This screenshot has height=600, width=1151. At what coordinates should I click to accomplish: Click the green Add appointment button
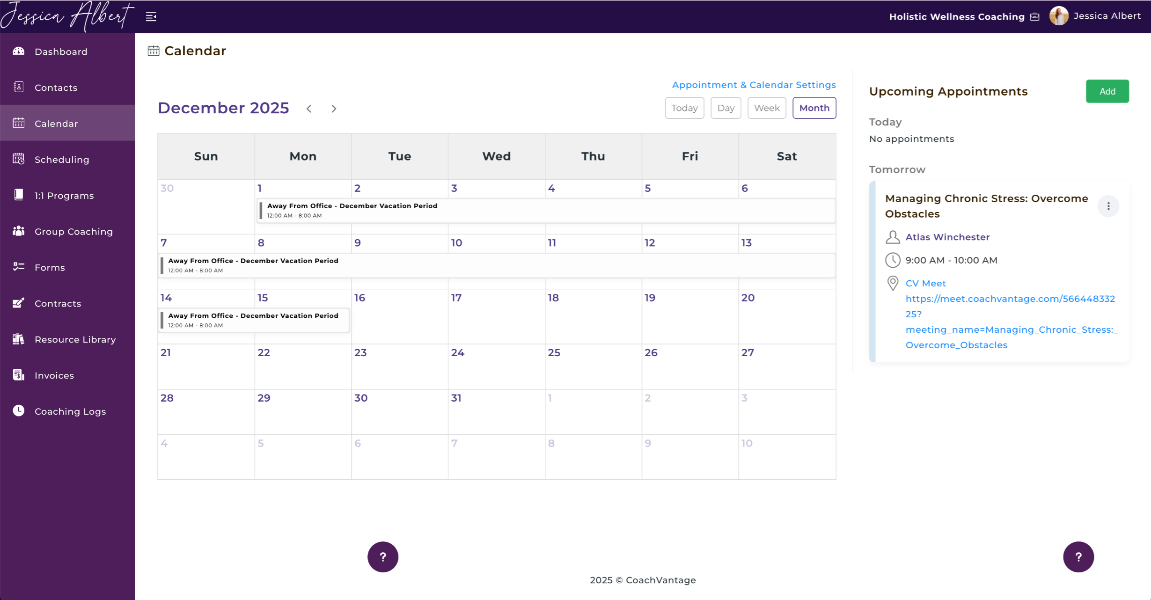1107,91
